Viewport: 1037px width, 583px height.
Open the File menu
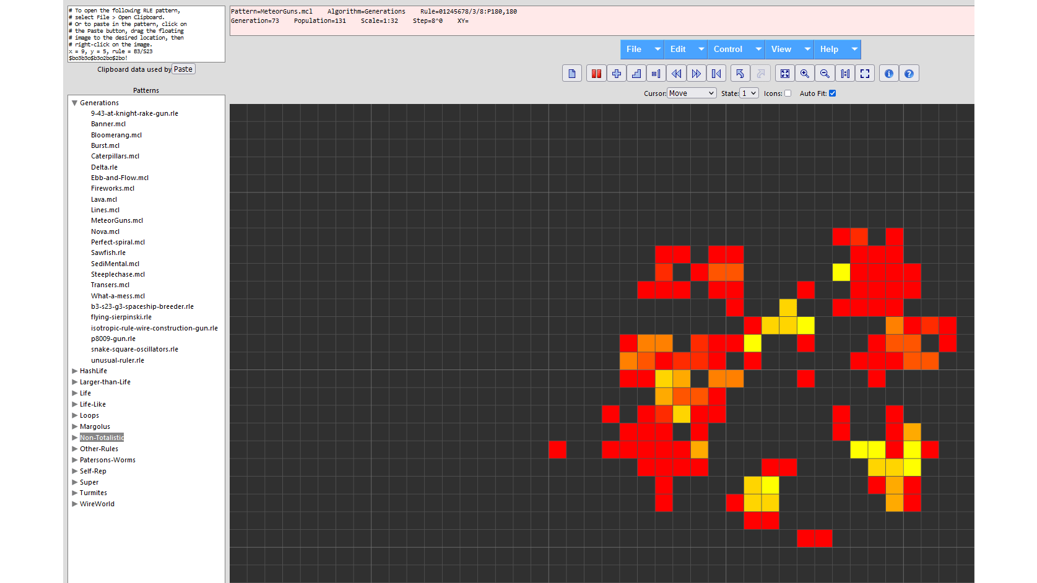tap(643, 50)
